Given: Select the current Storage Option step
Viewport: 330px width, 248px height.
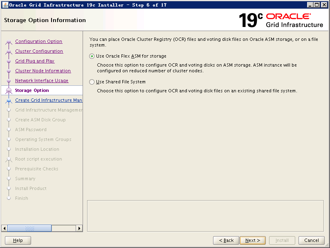Looking at the screenshot, I should click(x=32, y=90).
